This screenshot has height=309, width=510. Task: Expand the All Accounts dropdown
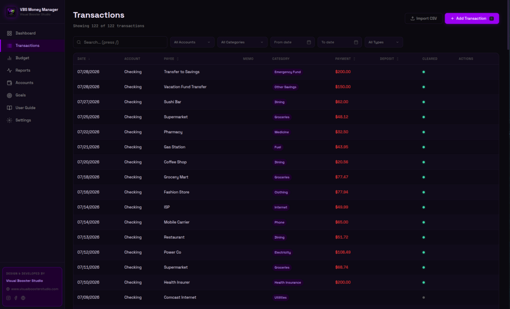(x=192, y=42)
